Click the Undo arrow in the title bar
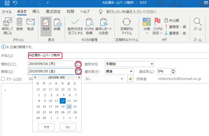Viewport: 209px width, 136px height. pos(15,3)
